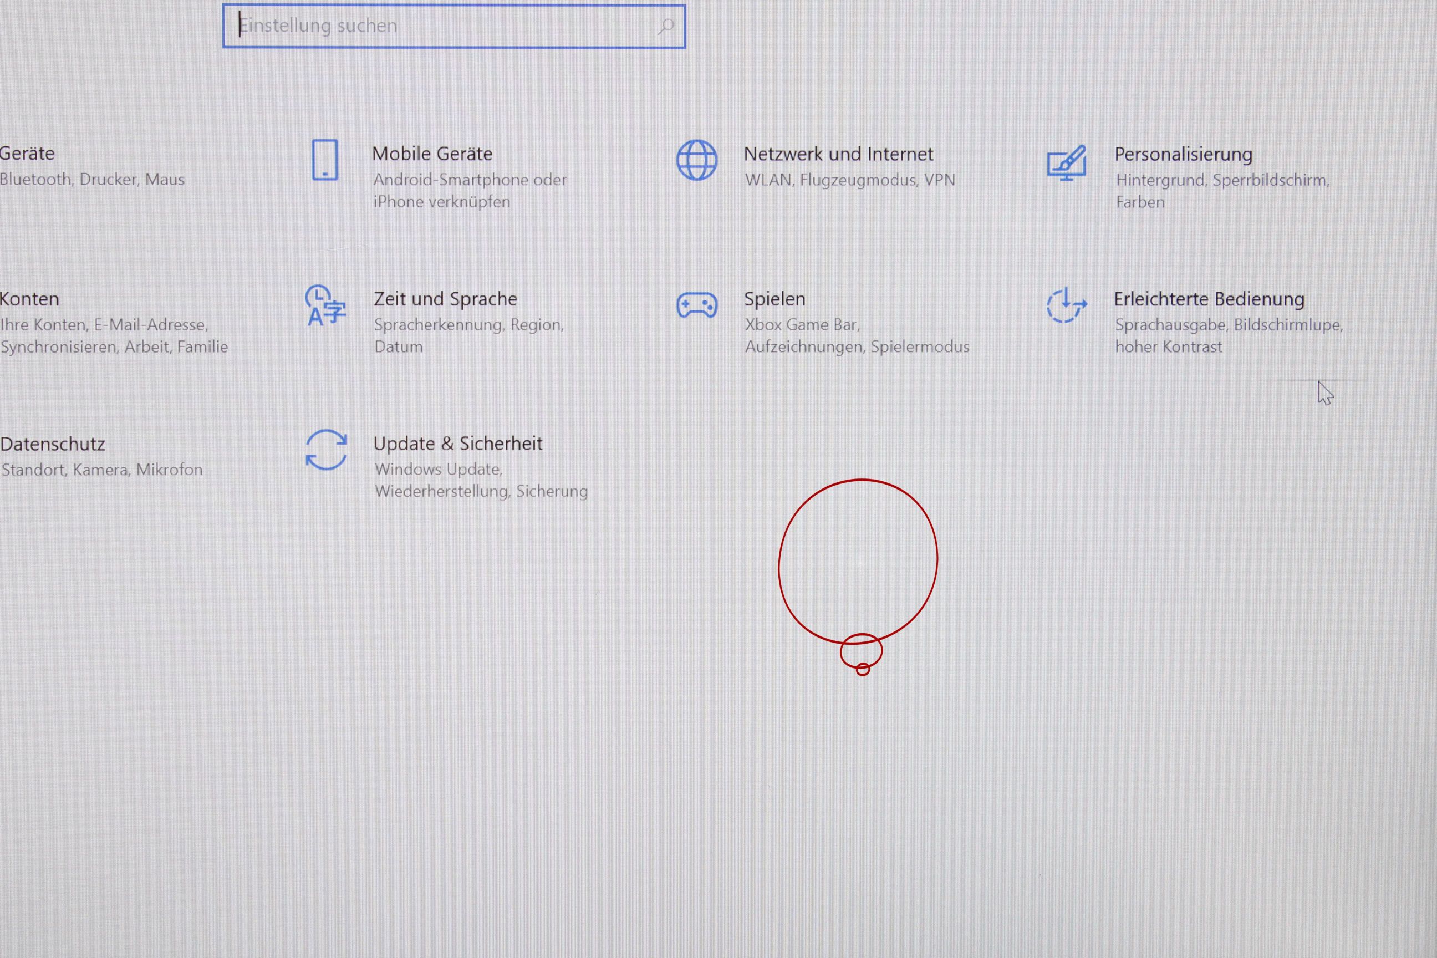This screenshot has height=958, width=1437.
Task: Open the Konten settings category
Action: 29,299
